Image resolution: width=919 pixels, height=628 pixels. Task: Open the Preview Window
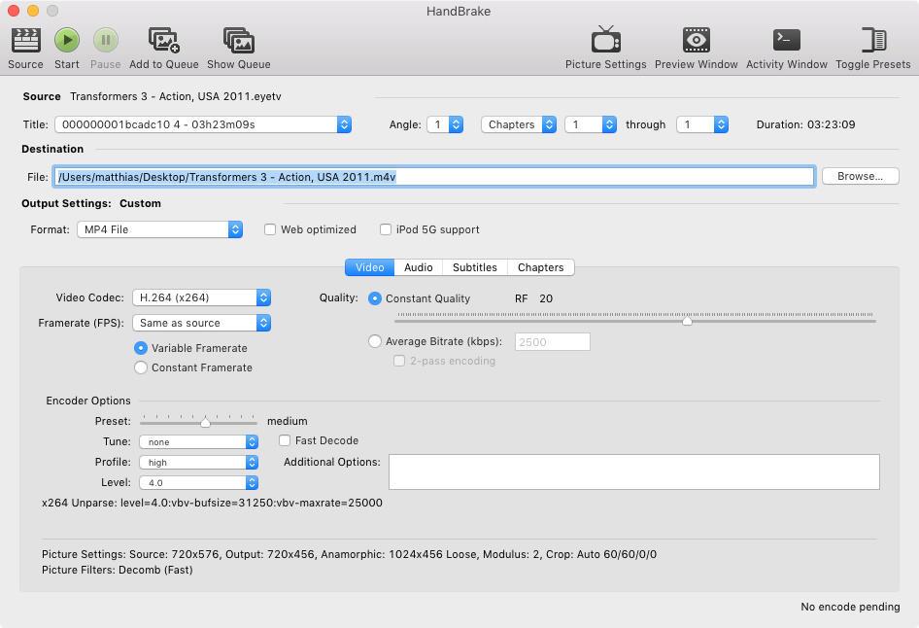point(696,44)
